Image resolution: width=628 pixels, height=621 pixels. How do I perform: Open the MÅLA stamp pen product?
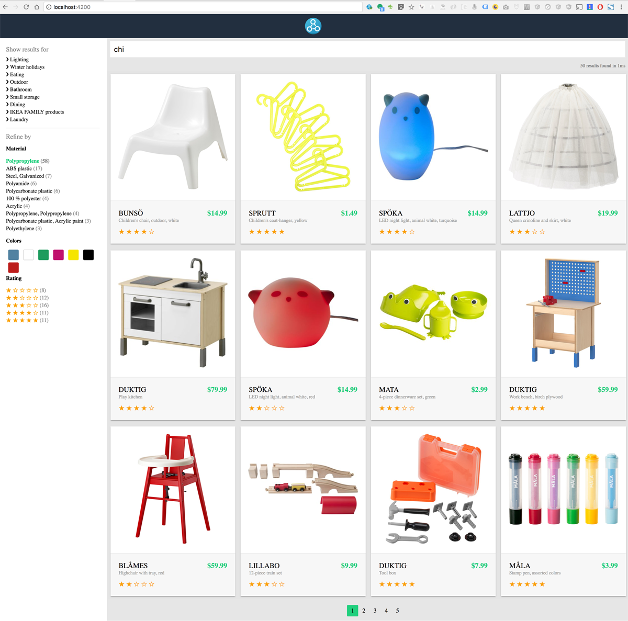[563, 511]
